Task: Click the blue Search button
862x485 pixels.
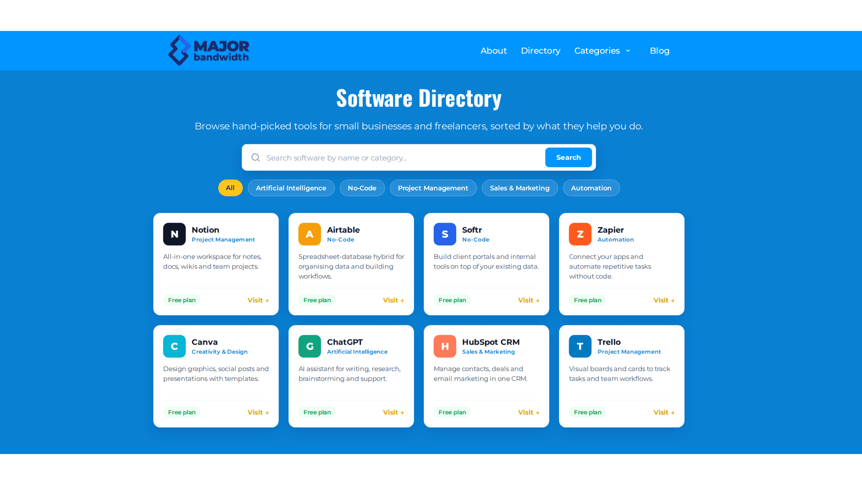Action: click(x=568, y=157)
